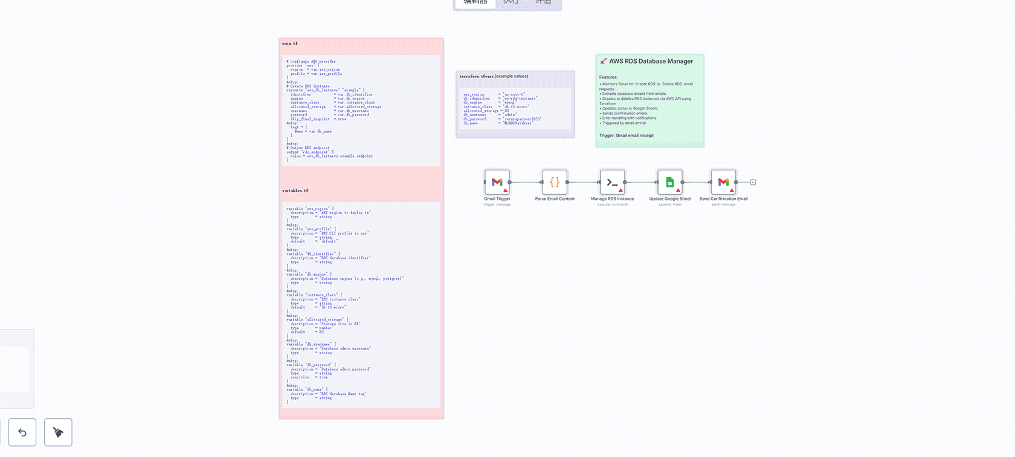Image resolution: width=1015 pixels, height=457 pixels.
Task: Select the Manage RDS Instance command node
Action: pos(612,182)
